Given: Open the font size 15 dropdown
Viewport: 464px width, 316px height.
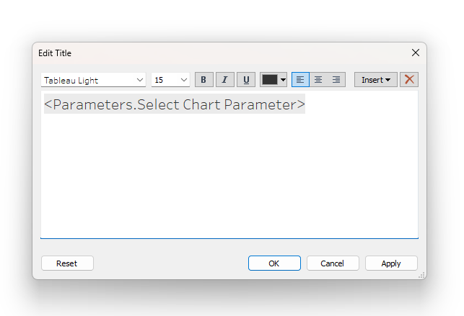Looking at the screenshot, I should tap(170, 80).
